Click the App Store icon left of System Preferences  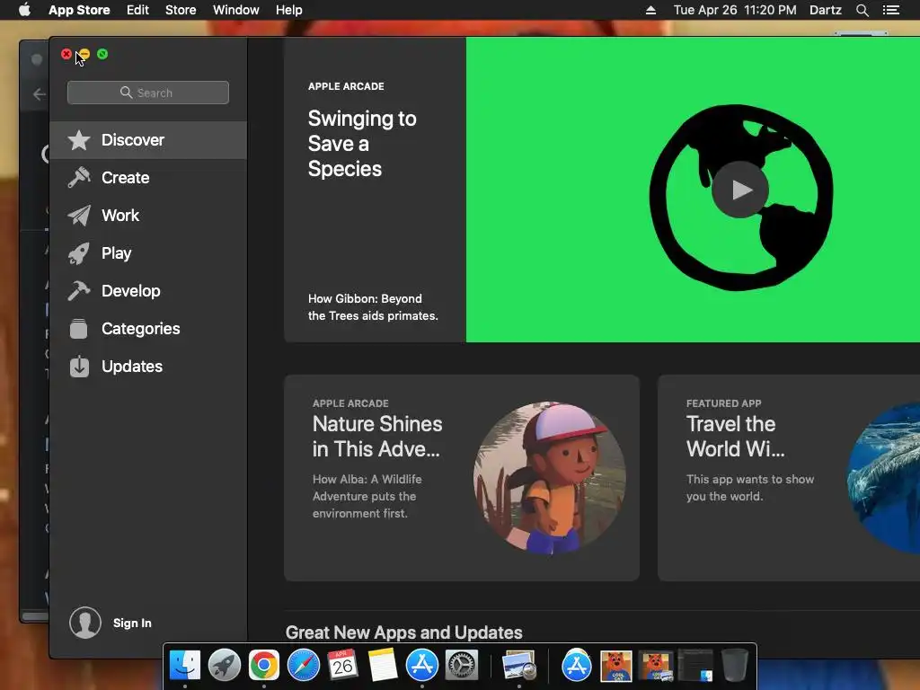pos(422,666)
